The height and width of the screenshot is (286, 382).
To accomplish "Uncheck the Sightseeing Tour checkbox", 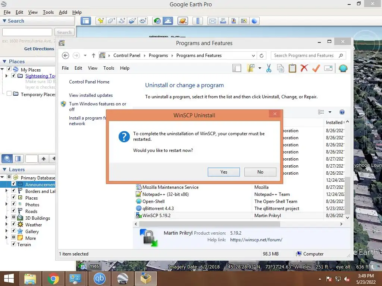I will coord(14,76).
